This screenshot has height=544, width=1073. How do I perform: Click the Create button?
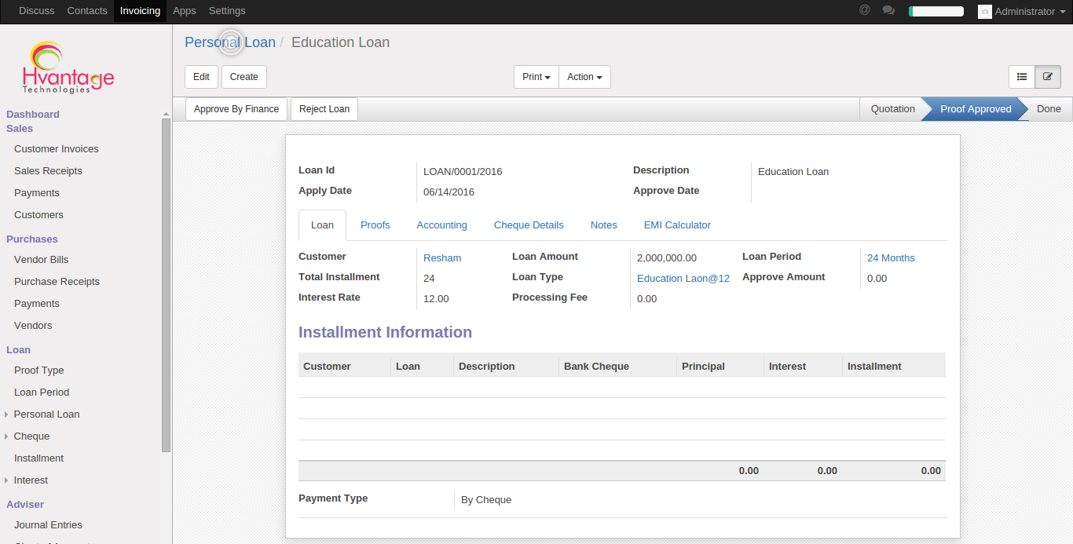point(244,77)
